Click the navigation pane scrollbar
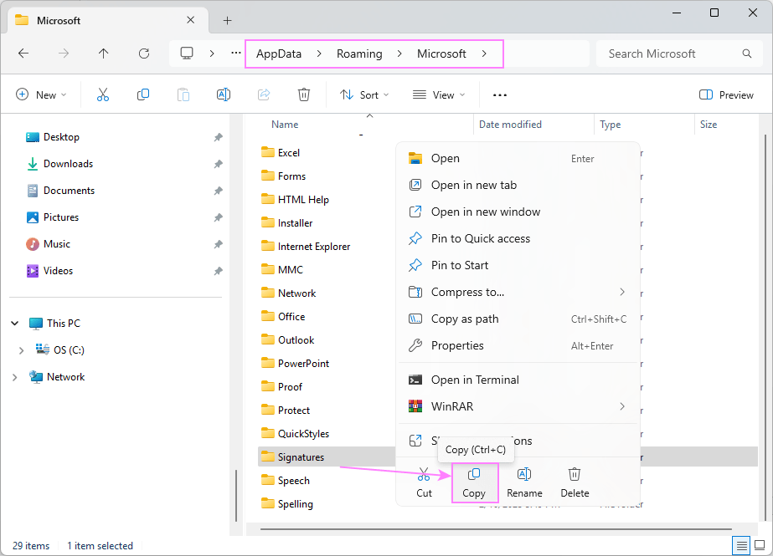 click(x=236, y=495)
